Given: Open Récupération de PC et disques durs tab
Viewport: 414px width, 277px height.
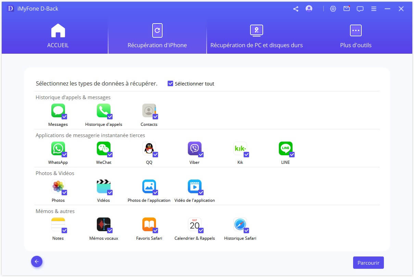Looking at the screenshot, I should (x=256, y=36).
